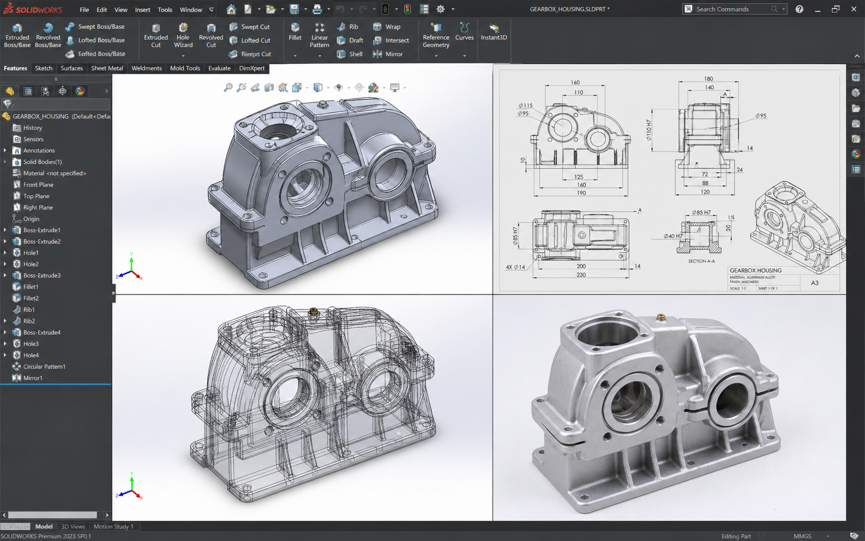
Task: Open the Options gear icon
Action: pos(441,9)
